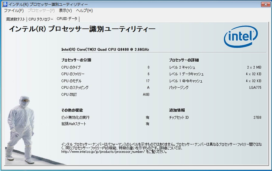272x171 pixels.
Task: Click the CPU model value 17
Action: [x=148, y=81]
